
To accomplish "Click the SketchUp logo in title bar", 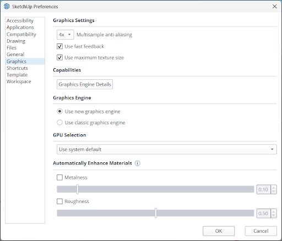I will 7,7.
